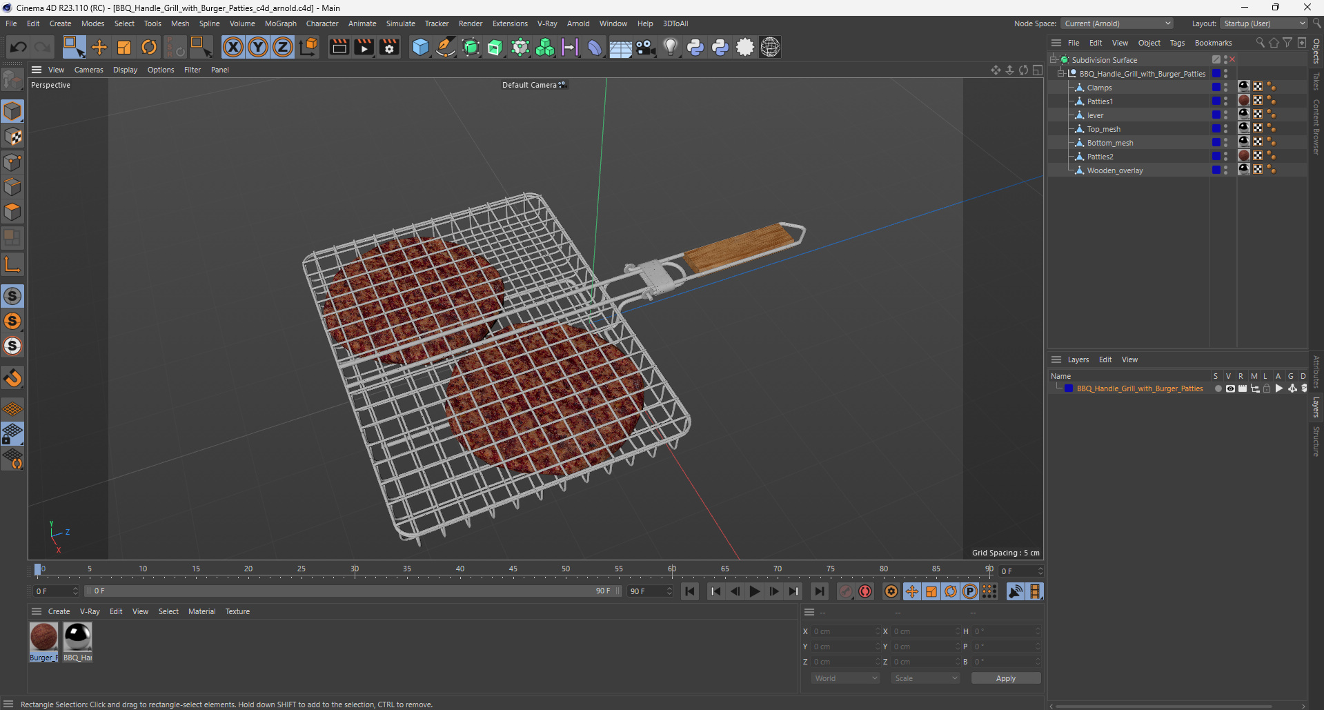Open the World coordinate dropdown
This screenshot has width=1324, height=710.
pos(845,678)
